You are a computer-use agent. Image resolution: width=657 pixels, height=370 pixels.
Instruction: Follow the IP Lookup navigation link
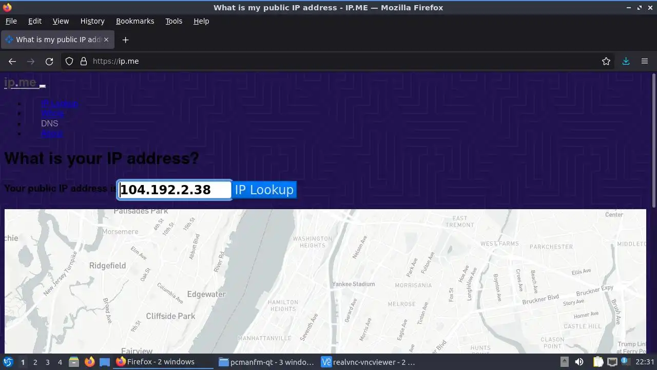(60, 103)
